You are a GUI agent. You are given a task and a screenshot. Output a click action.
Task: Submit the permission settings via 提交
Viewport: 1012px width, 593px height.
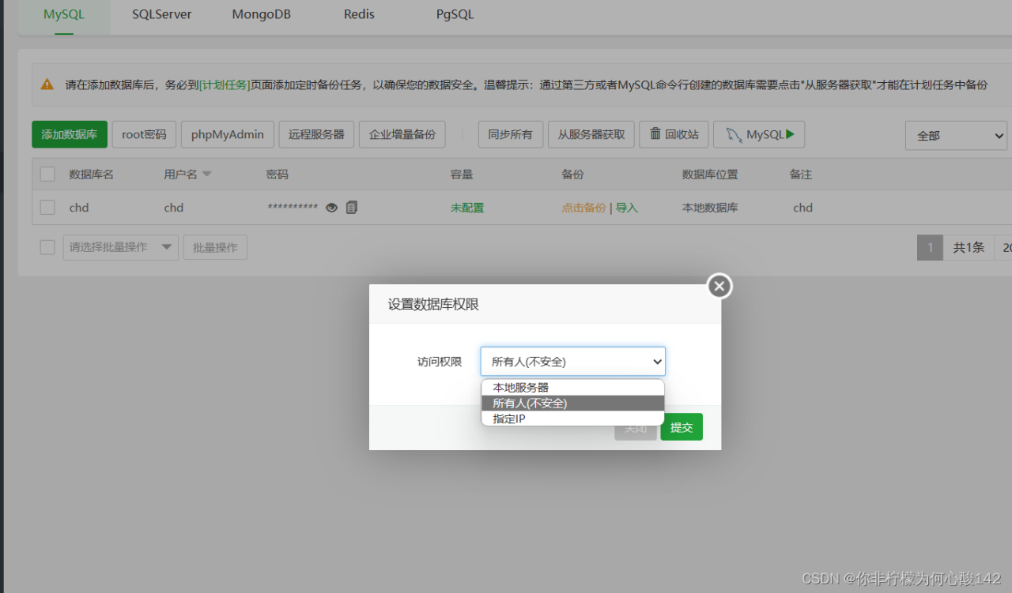[x=681, y=426]
